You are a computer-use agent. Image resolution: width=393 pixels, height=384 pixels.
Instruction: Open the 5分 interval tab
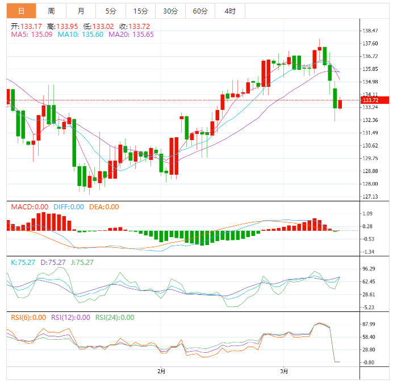(x=111, y=11)
